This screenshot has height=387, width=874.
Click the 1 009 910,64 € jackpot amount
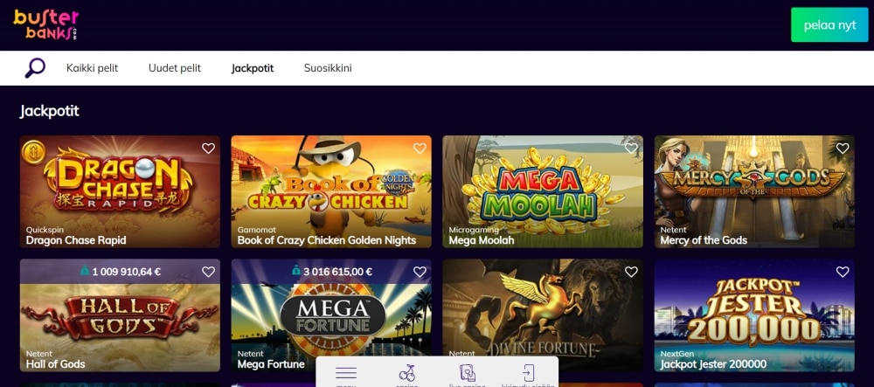pyautogui.click(x=127, y=272)
